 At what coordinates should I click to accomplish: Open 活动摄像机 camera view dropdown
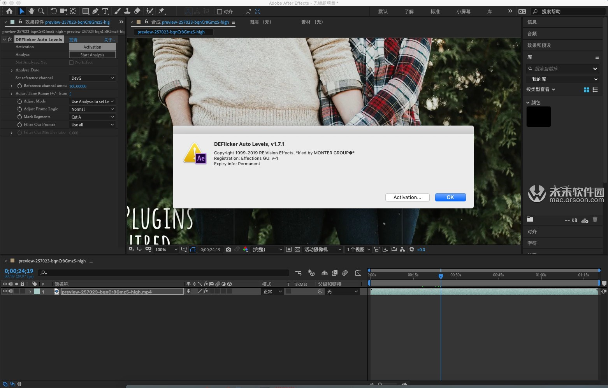coord(323,250)
